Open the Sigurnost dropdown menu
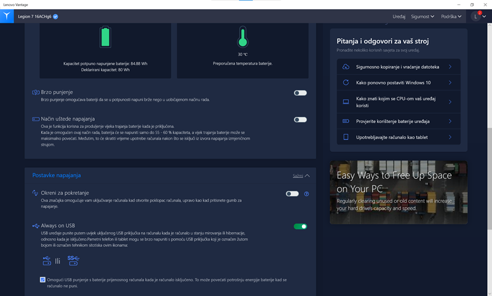The height and width of the screenshot is (296, 492). (x=423, y=17)
